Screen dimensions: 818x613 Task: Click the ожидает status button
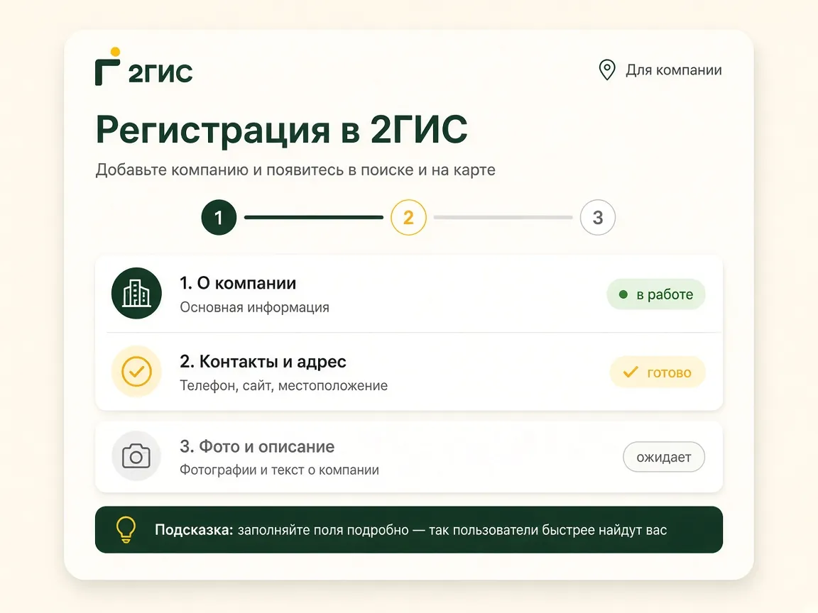click(664, 457)
